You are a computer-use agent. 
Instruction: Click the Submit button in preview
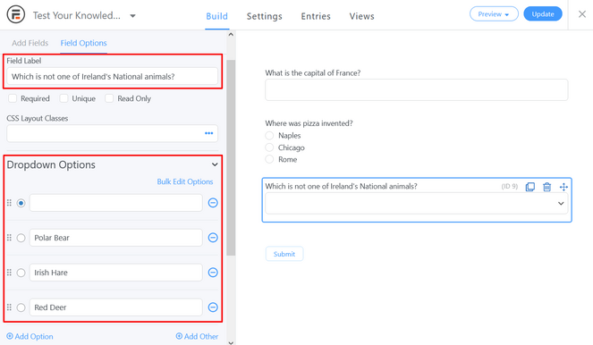284,254
